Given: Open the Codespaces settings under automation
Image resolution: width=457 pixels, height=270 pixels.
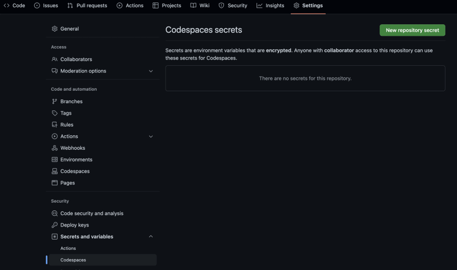Looking at the screenshot, I should tap(75, 172).
